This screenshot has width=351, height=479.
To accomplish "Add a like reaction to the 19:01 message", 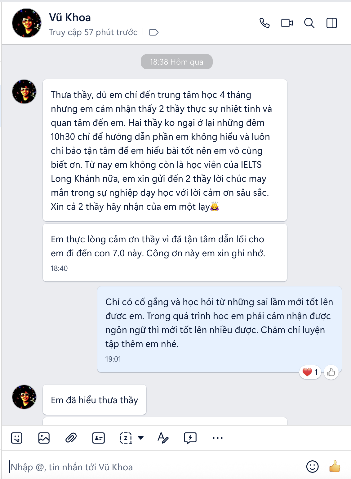I will (x=331, y=372).
